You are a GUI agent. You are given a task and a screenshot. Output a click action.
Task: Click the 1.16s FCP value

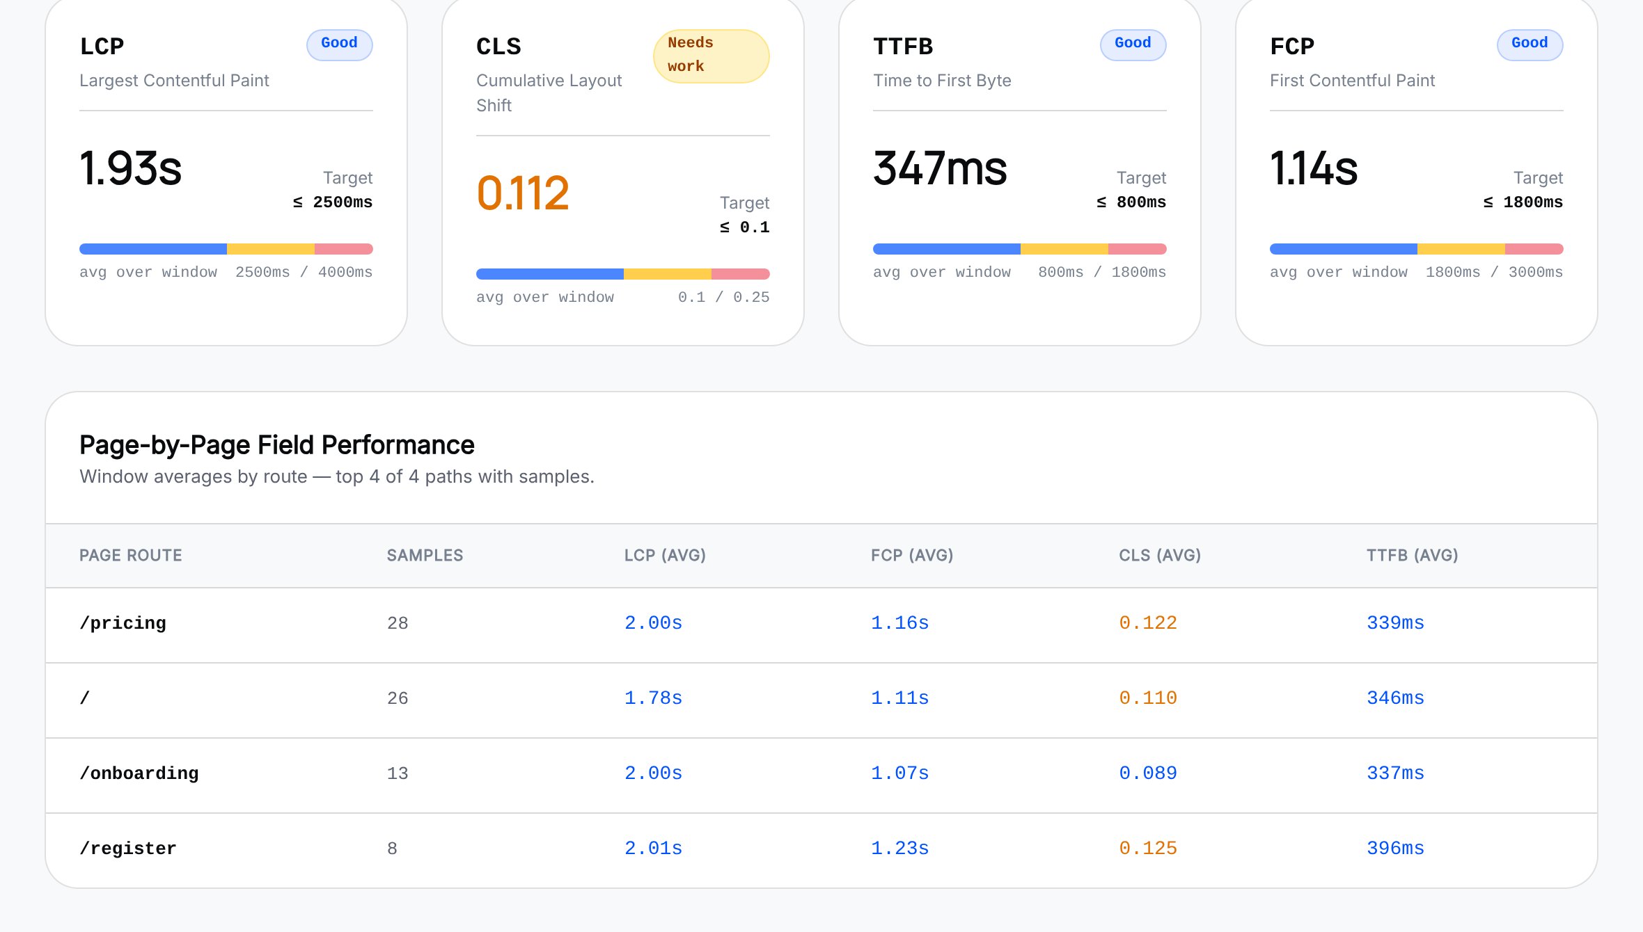pos(900,623)
